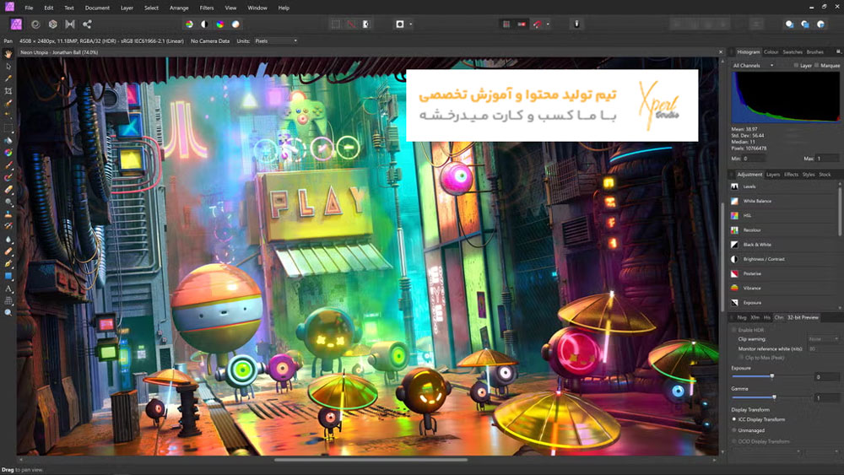Click the Adjustment panel vertical scrollbar

pos(840,210)
